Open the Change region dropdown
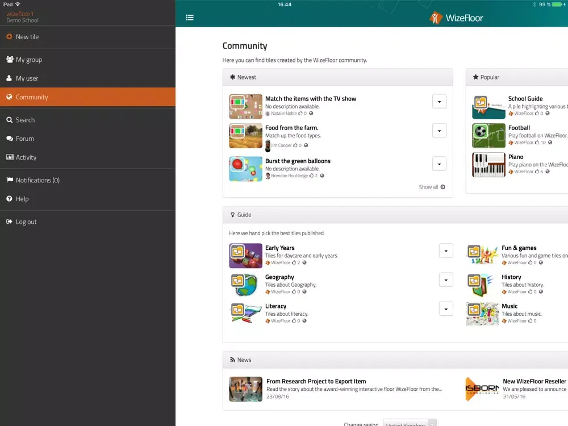 tap(410, 423)
